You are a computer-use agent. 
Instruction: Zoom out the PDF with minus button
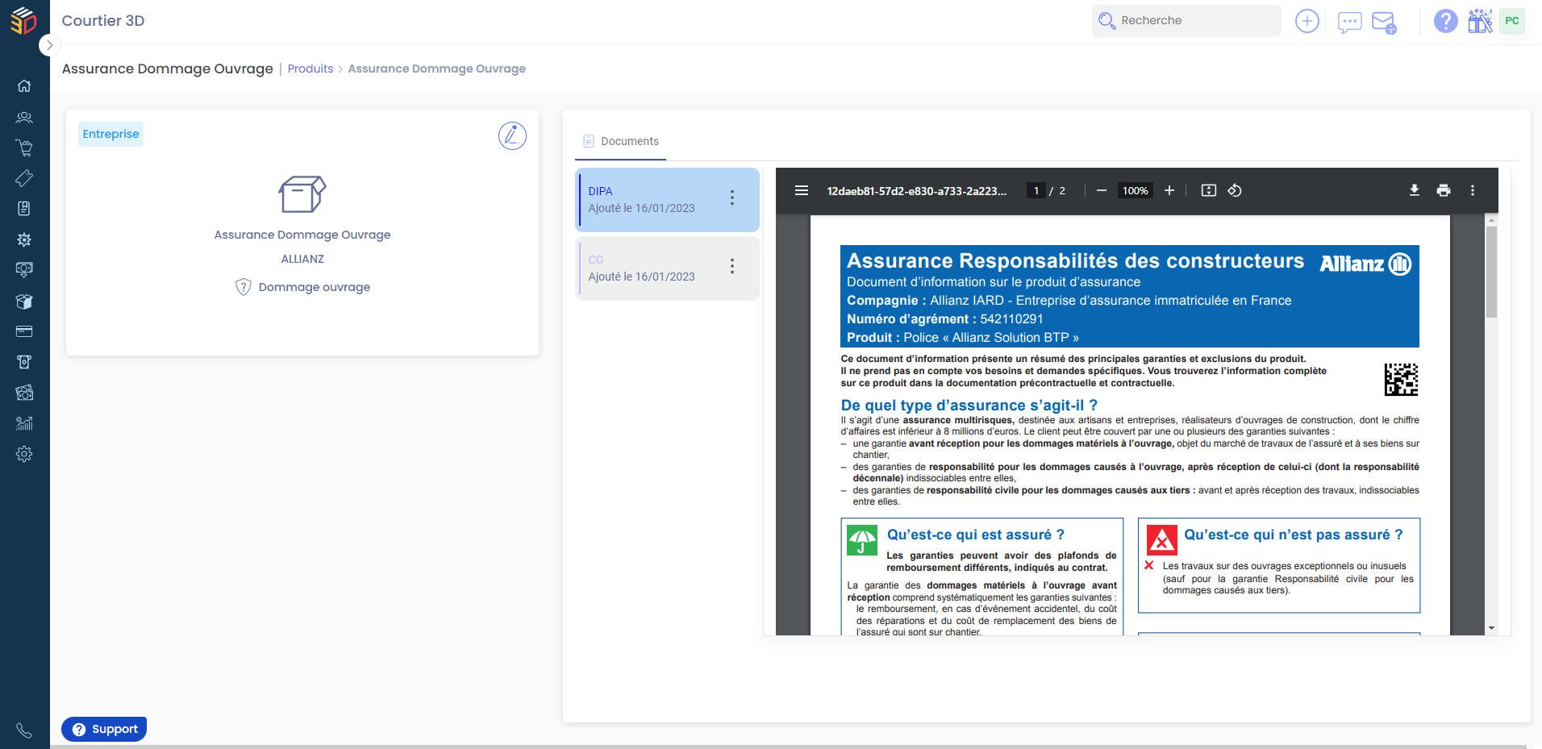(x=1101, y=190)
